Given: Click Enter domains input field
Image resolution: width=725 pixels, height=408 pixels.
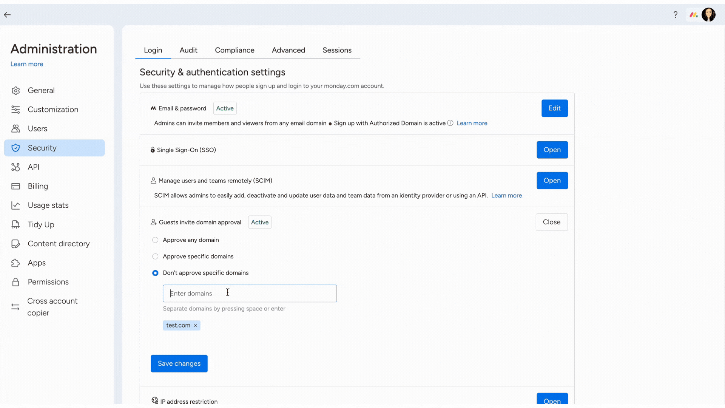Looking at the screenshot, I should point(250,293).
